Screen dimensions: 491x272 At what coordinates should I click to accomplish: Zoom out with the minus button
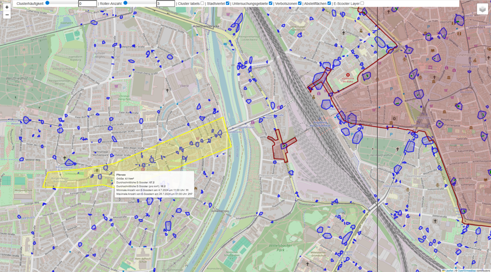coord(7,15)
